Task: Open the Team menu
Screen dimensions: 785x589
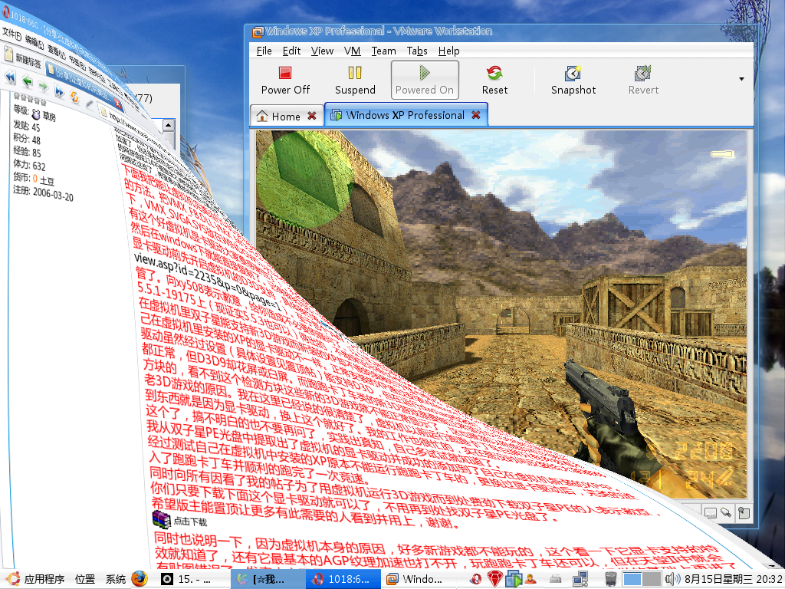Action: pyautogui.click(x=383, y=51)
